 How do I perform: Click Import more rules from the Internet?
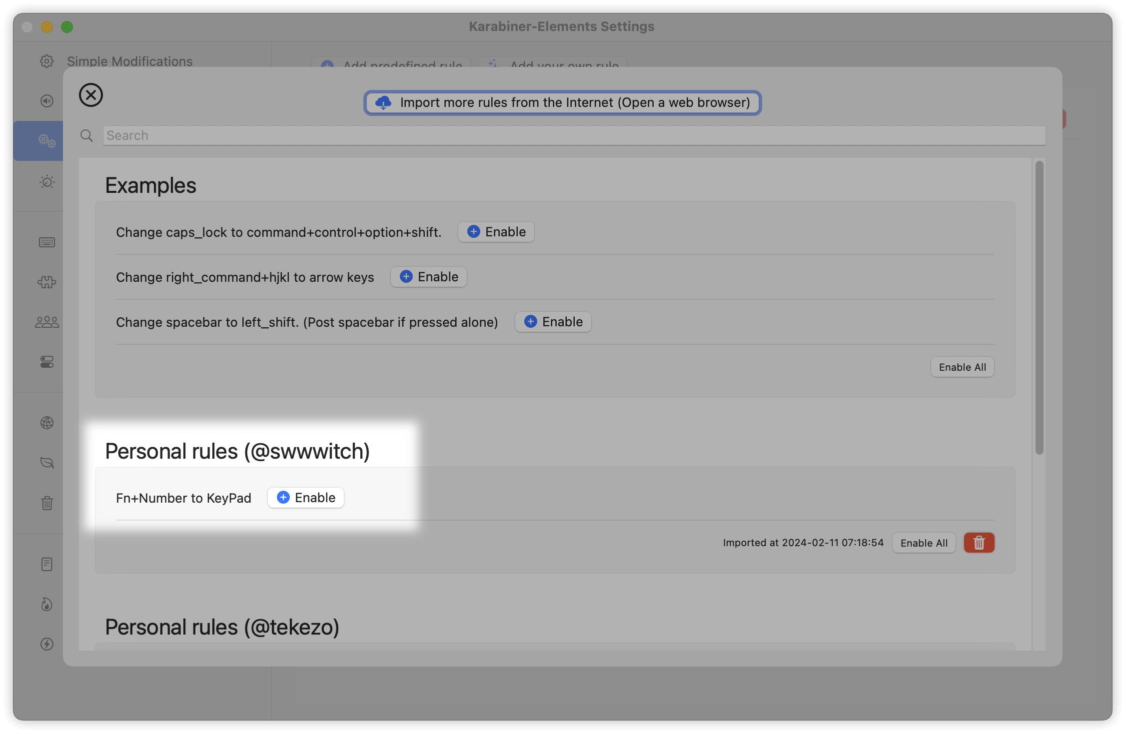562,103
